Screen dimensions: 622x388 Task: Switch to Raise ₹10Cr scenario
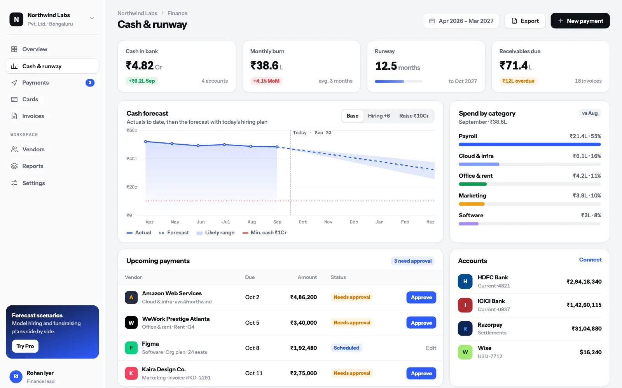click(x=414, y=116)
